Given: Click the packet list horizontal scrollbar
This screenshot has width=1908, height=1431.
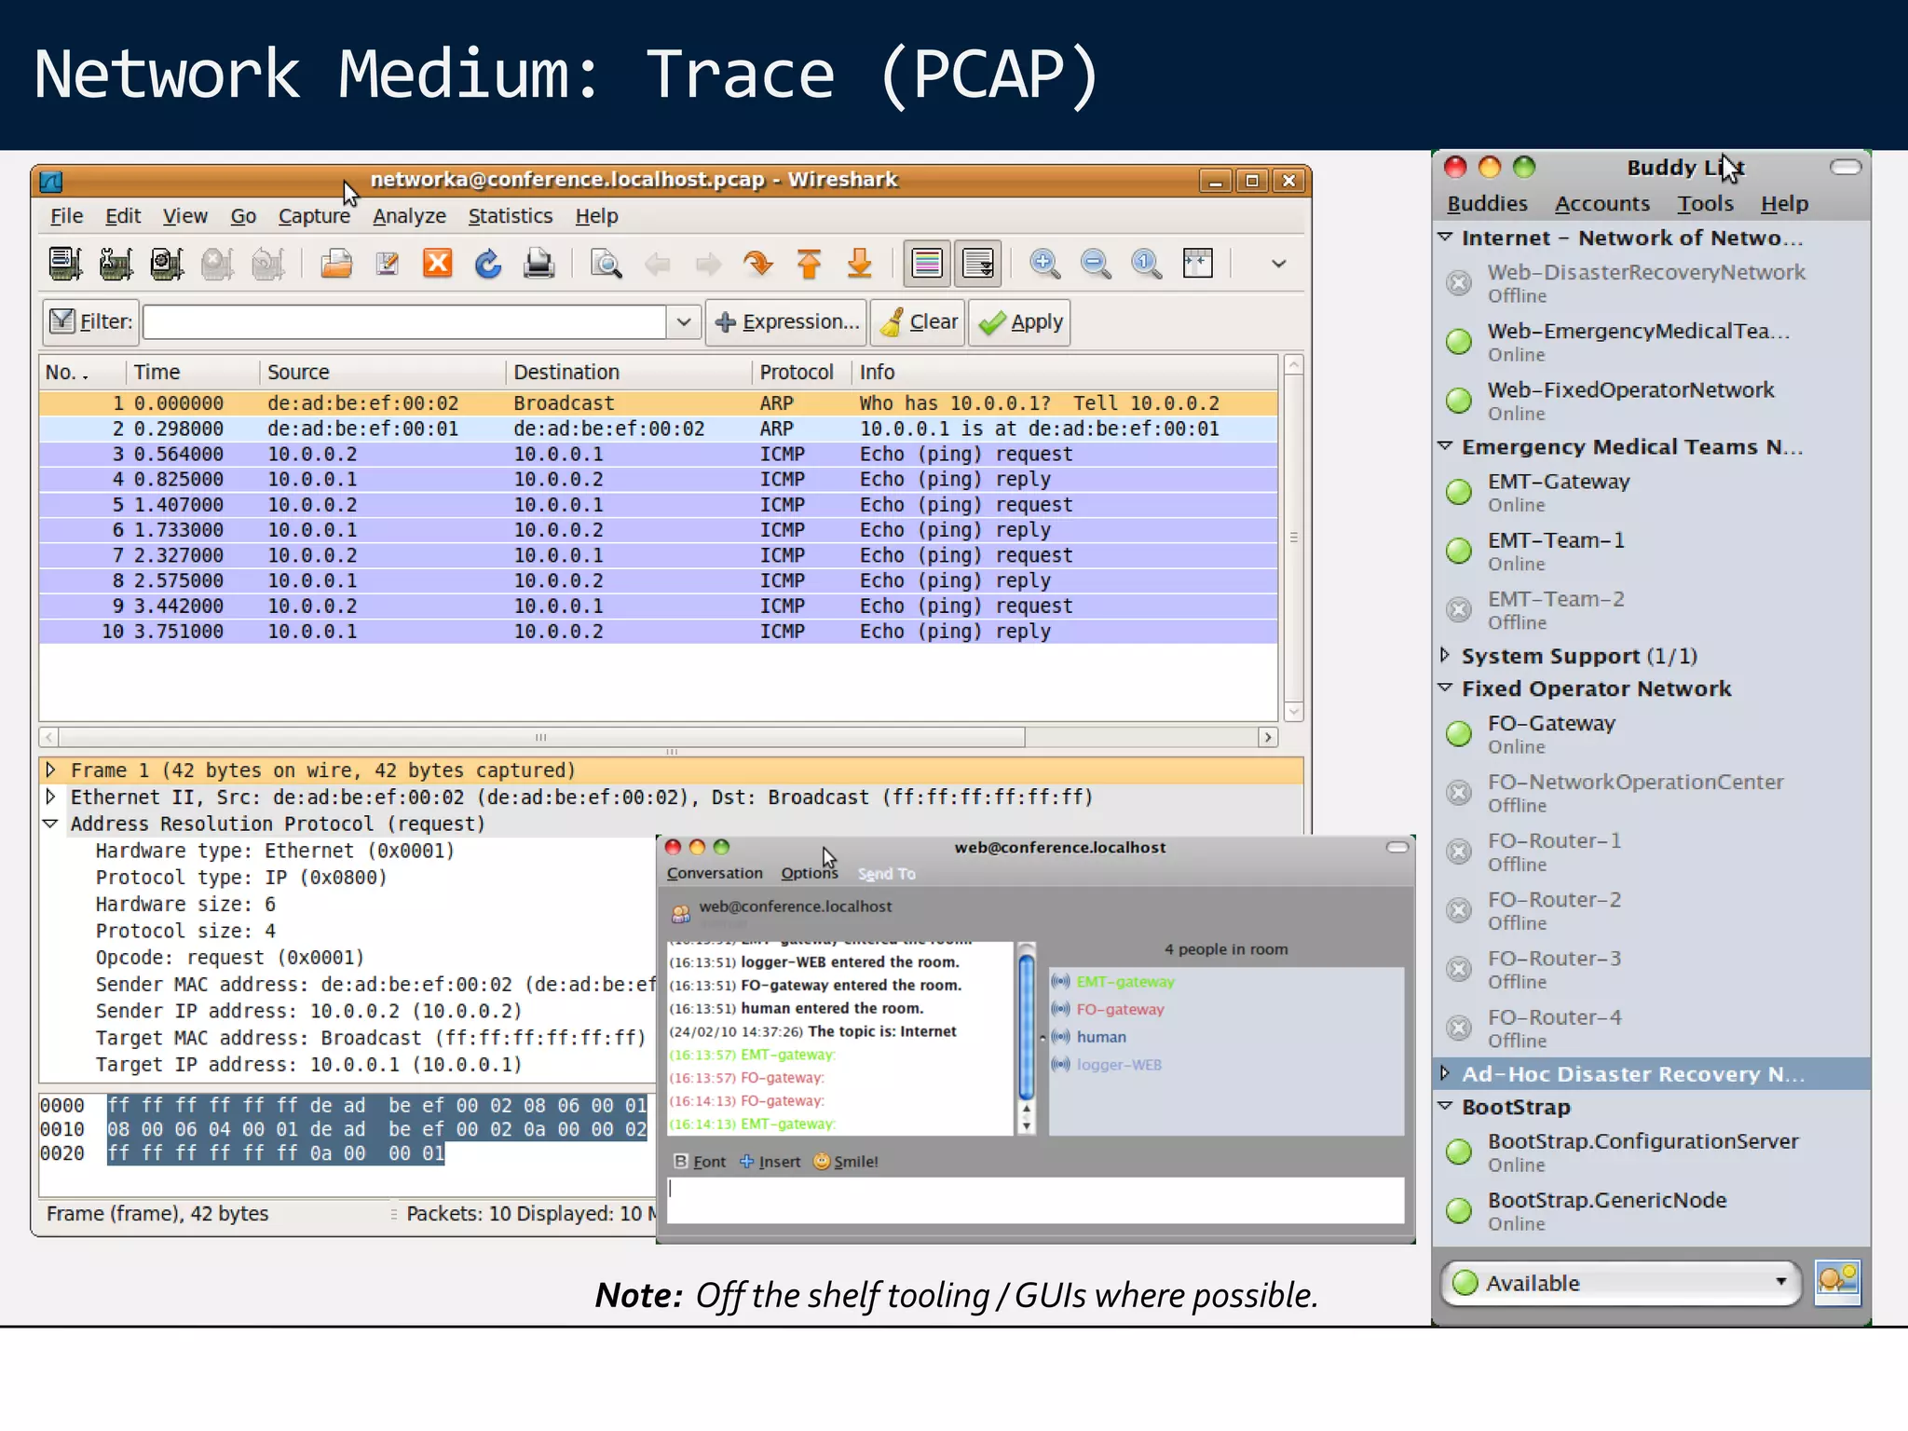Looking at the screenshot, I should pyautogui.click(x=541, y=737).
